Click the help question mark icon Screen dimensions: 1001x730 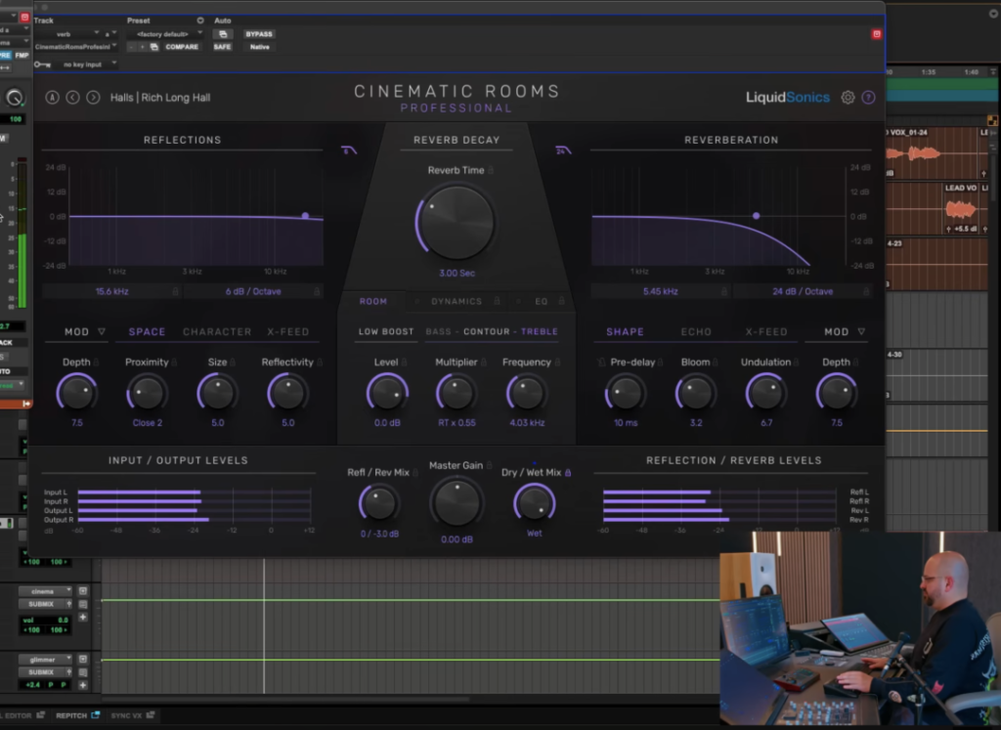point(869,97)
